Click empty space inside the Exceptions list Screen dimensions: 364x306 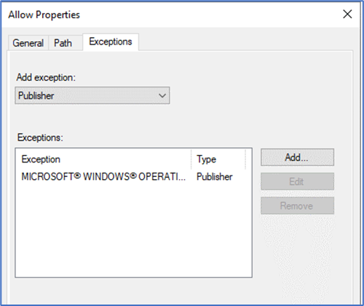[x=133, y=231]
